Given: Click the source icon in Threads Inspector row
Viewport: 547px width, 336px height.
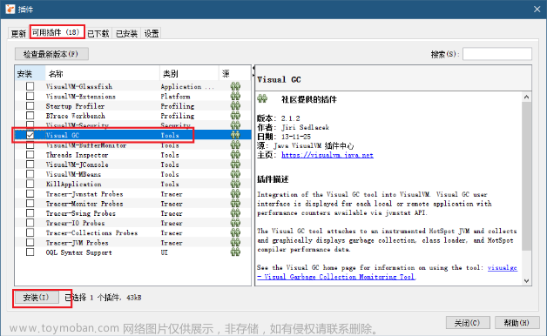Looking at the screenshot, I should point(235,154).
